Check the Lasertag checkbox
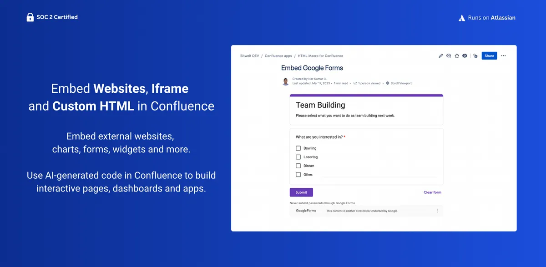 (298, 157)
